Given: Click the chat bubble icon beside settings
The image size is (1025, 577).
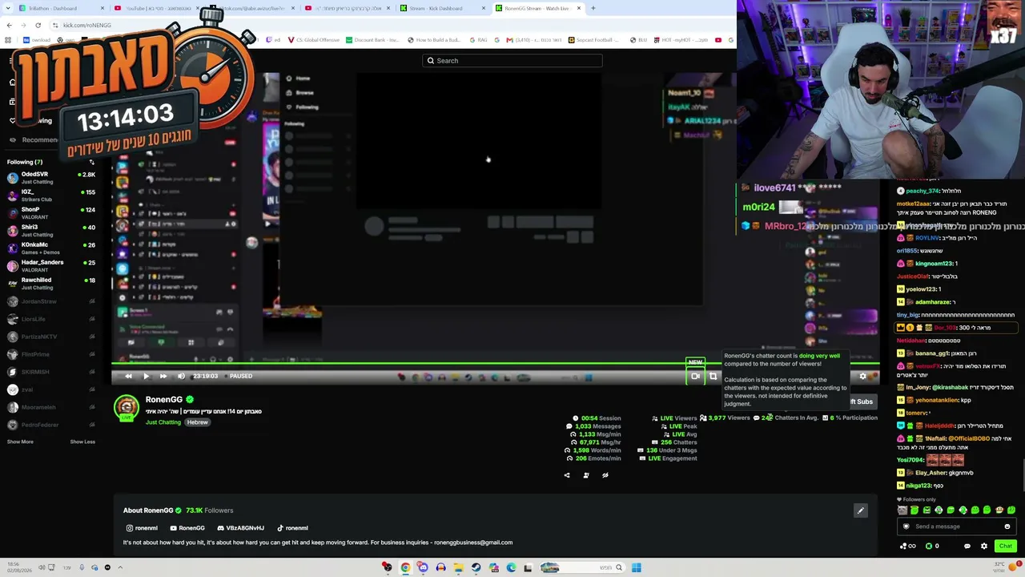Looking at the screenshot, I should click(x=967, y=547).
